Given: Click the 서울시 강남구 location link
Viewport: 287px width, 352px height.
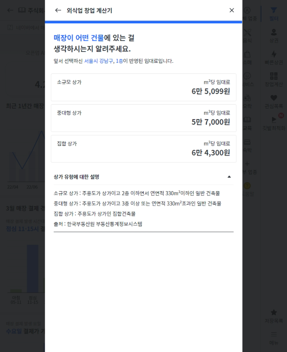Looking at the screenshot, I should pos(98,61).
